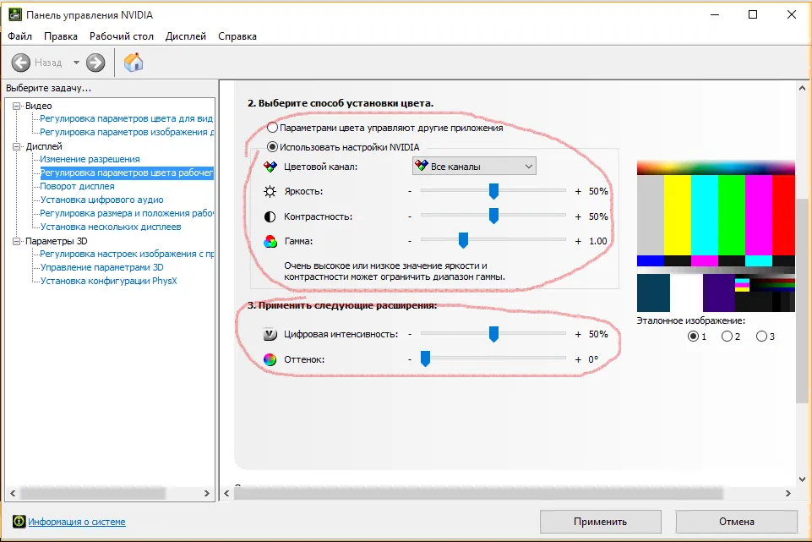
Task: Choose reference image 1
Action: pyautogui.click(x=693, y=337)
